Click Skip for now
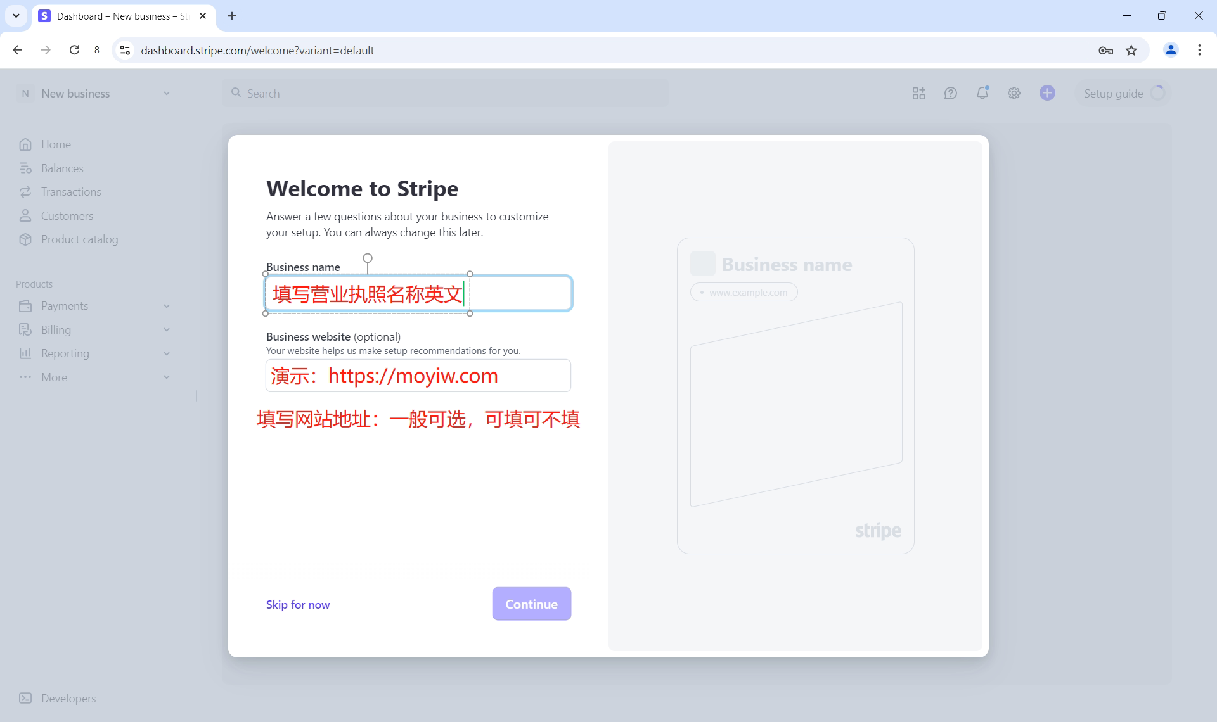This screenshot has width=1217, height=722. click(x=298, y=604)
